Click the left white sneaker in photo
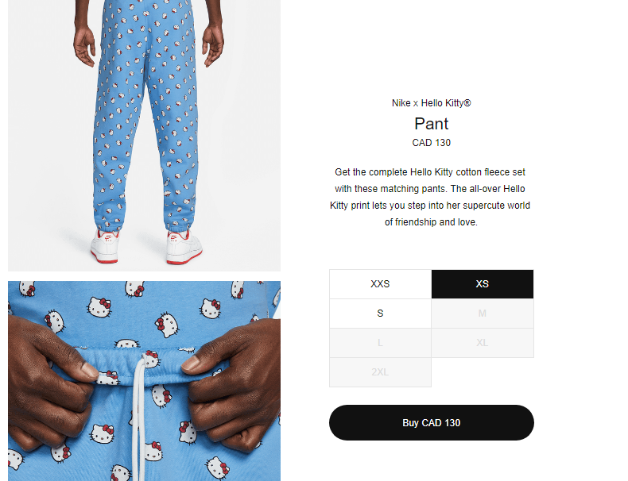The height and width of the screenshot is (481, 628). pyautogui.click(x=105, y=246)
